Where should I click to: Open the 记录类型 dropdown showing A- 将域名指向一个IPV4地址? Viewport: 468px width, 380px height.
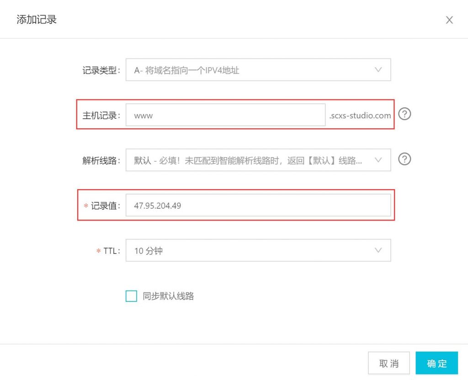258,70
